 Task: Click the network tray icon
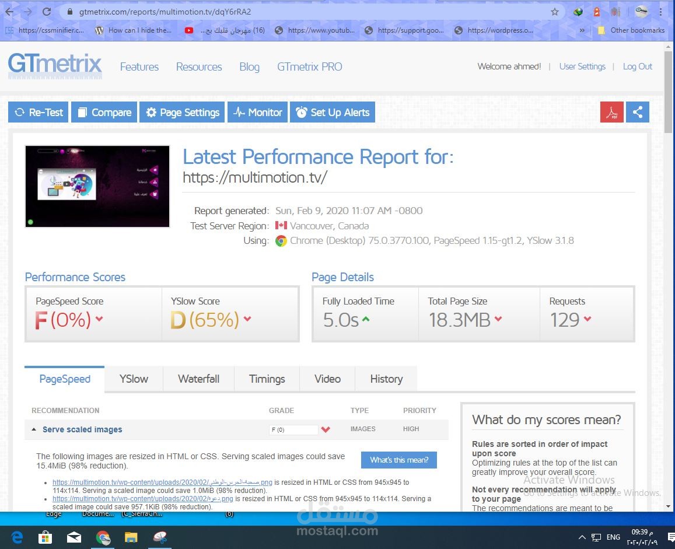pyautogui.click(x=596, y=537)
